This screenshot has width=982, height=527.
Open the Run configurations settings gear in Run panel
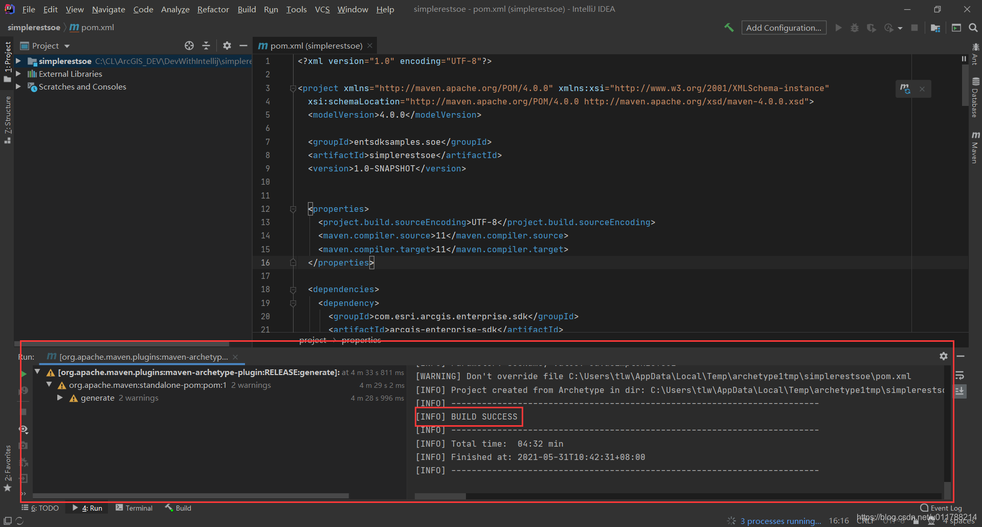pyautogui.click(x=944, y=356)
